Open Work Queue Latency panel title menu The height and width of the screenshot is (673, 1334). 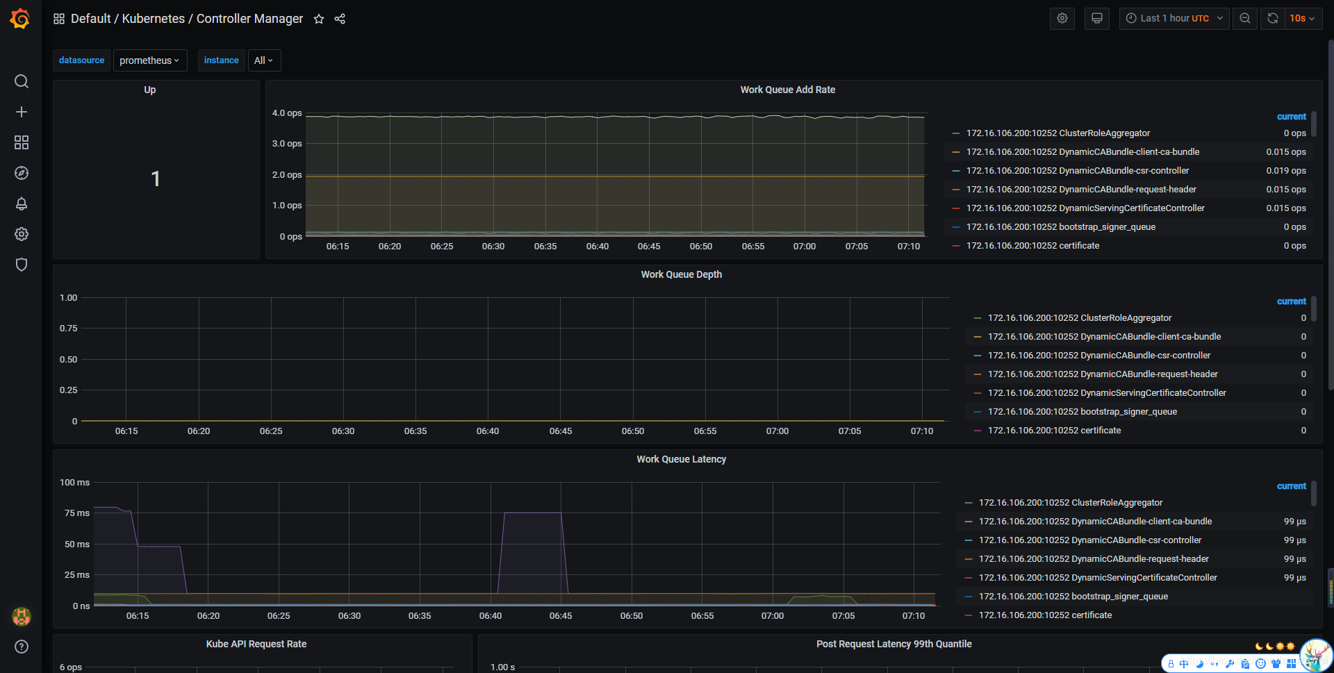click(682, 459)
